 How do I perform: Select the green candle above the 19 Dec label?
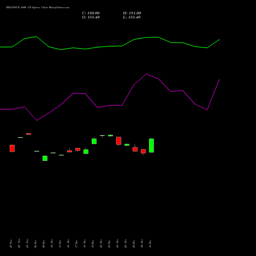[x=94, y=141]
